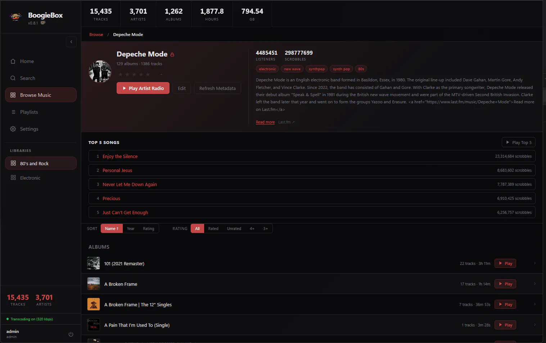Rate Depeche Mode two stars
This screenshot has width=546, height=343.
point(127,75)
